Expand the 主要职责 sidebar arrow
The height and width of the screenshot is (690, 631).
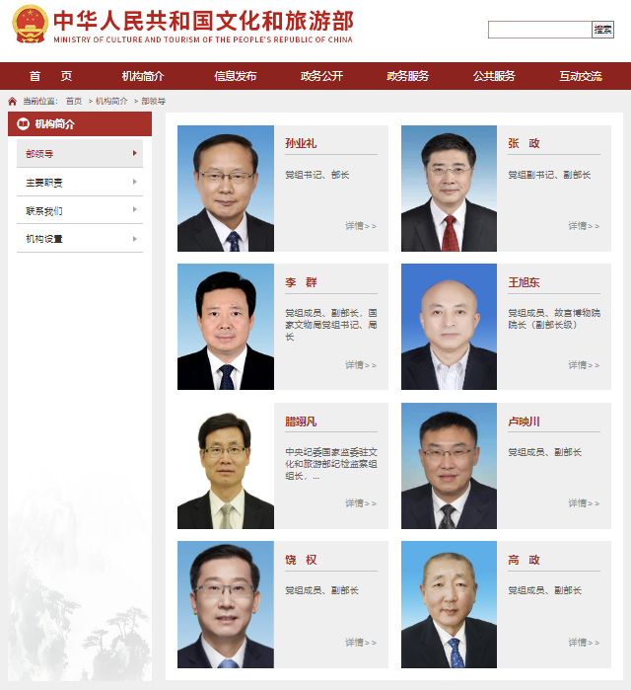tap(134, 182)
